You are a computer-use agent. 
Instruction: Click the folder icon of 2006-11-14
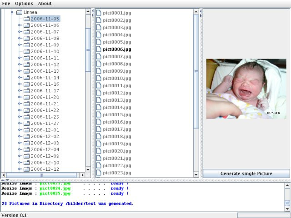pyautogui.click(x=26, y=78)
